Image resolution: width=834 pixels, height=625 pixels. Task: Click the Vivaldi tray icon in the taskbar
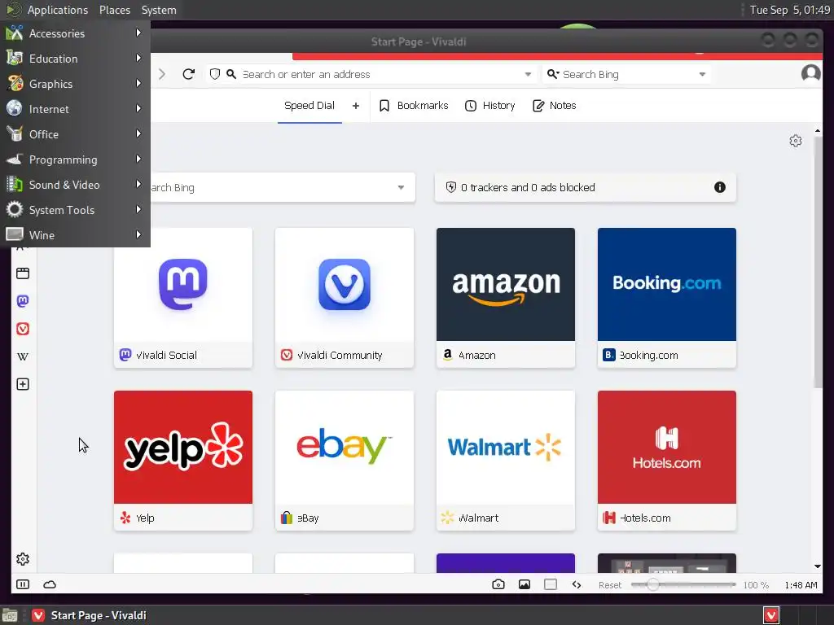771,615
